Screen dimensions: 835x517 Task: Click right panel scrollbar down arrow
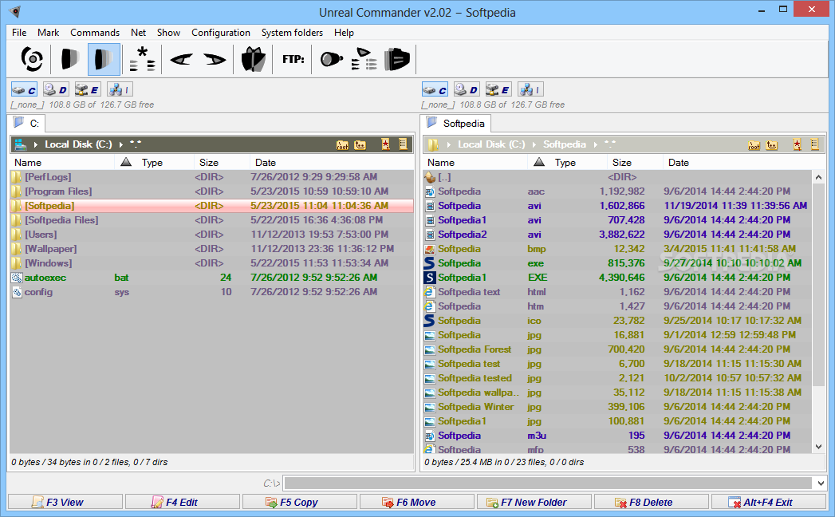point(818,447)
